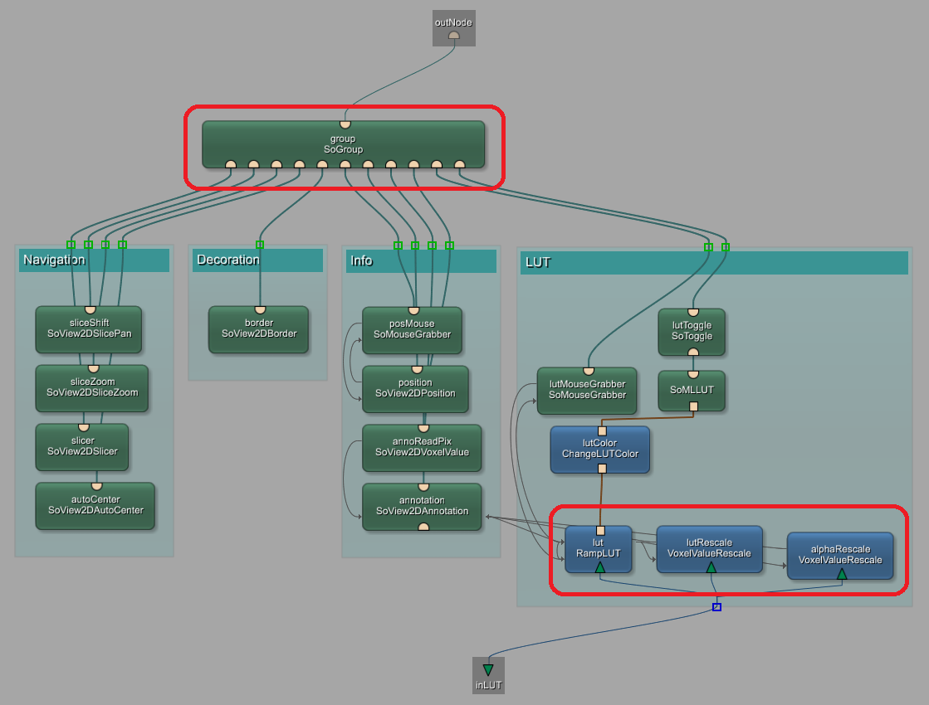The image size is (929, 705).
Task: Select the lutToggle SoToggle node
Action: pyautogui.click(x=692, y=331)
